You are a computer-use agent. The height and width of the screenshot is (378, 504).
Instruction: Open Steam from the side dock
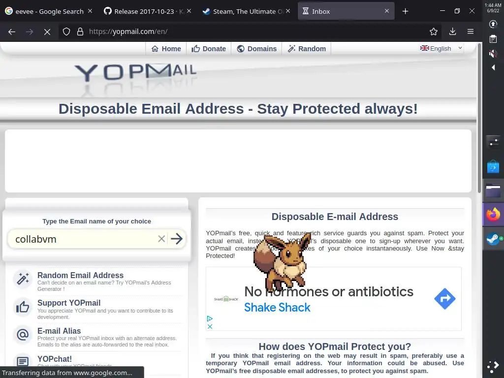click(x=493, y=239)
